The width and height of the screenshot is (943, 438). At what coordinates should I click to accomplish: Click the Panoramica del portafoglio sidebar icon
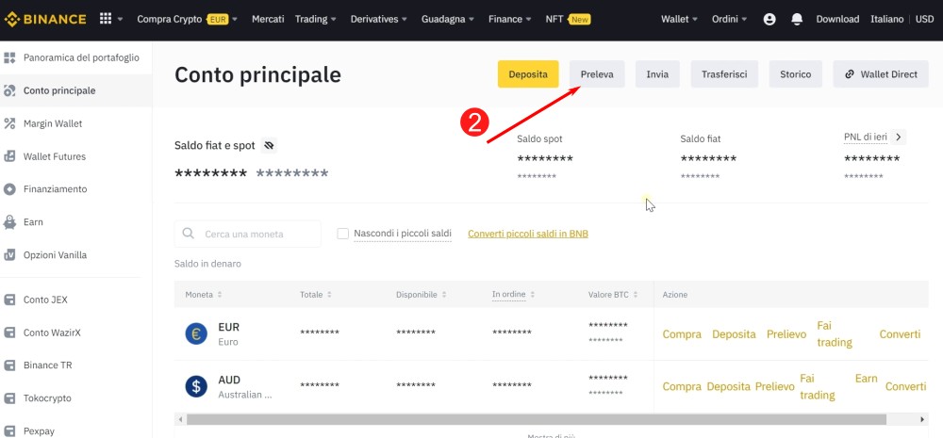9,57
